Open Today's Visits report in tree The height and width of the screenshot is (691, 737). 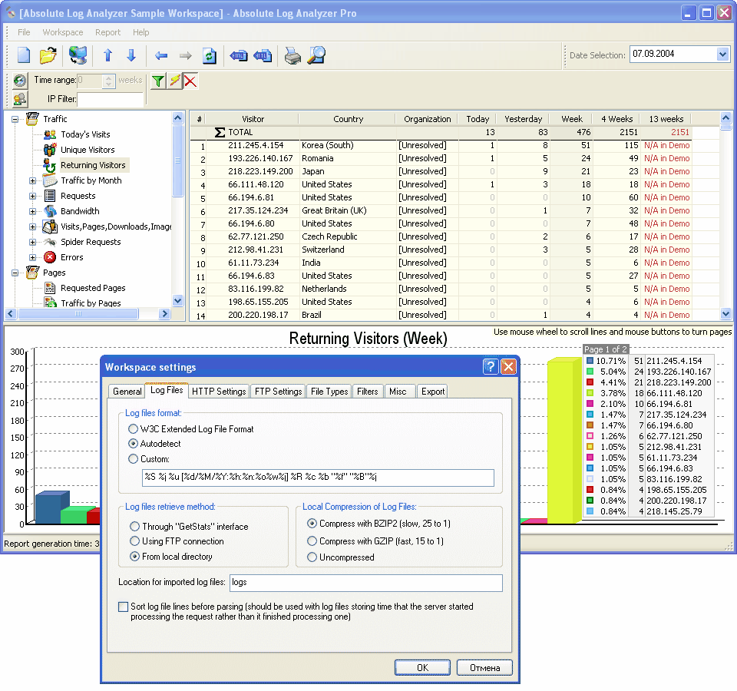[x=85, y=134]
